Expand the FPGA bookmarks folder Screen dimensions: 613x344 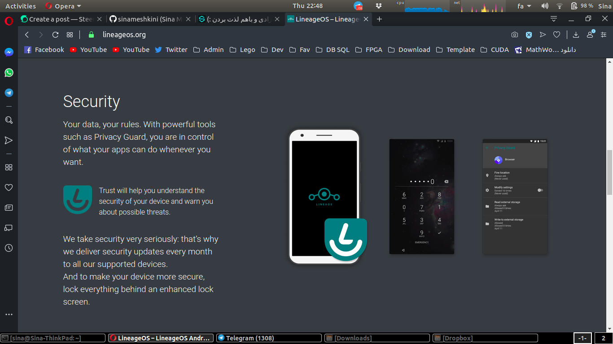[x=368, y=50]
